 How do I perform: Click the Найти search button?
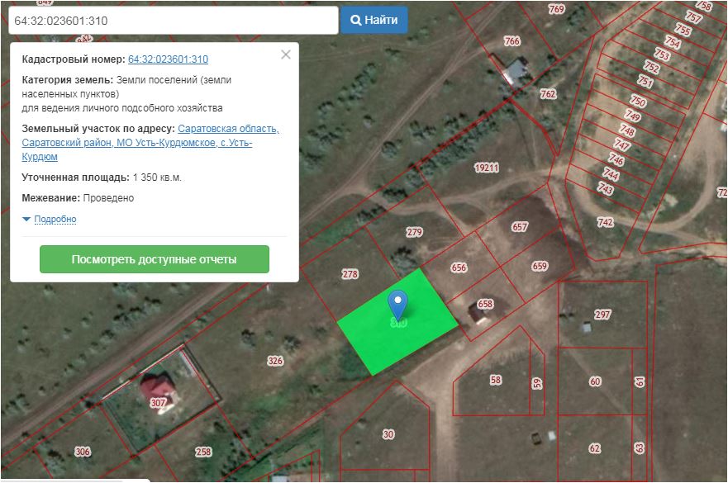374,20
